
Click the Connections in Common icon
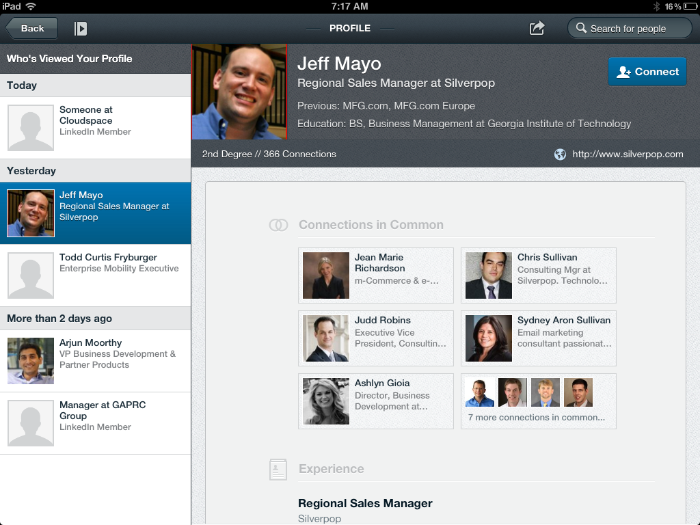click(278, 225)
